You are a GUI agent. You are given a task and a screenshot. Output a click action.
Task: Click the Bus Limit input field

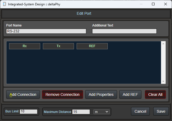28,112
